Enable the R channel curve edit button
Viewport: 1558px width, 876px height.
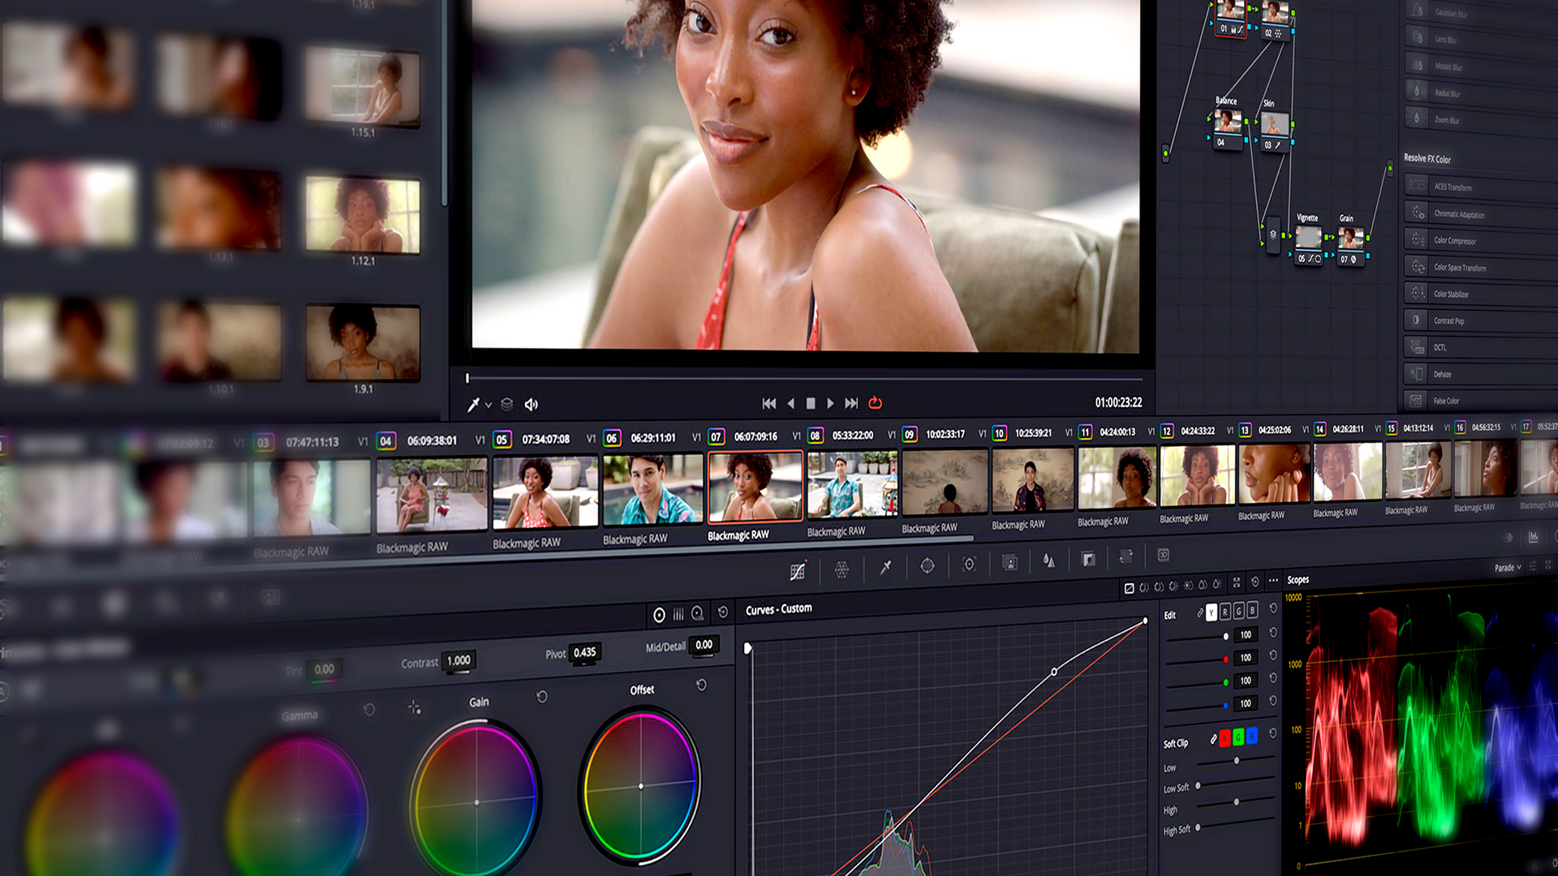pyautogui.click(x=1224, y=612)
